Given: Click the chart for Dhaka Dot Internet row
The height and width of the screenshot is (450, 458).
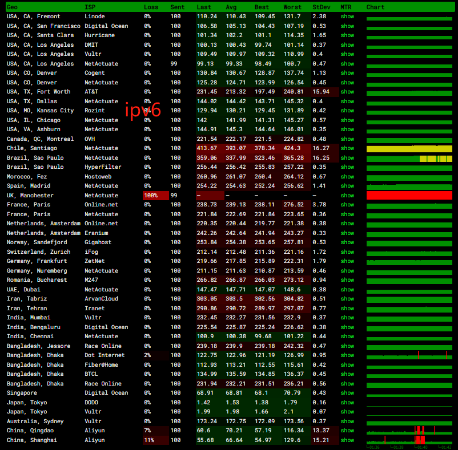Looking at the screenshot, I should [409, 356].
